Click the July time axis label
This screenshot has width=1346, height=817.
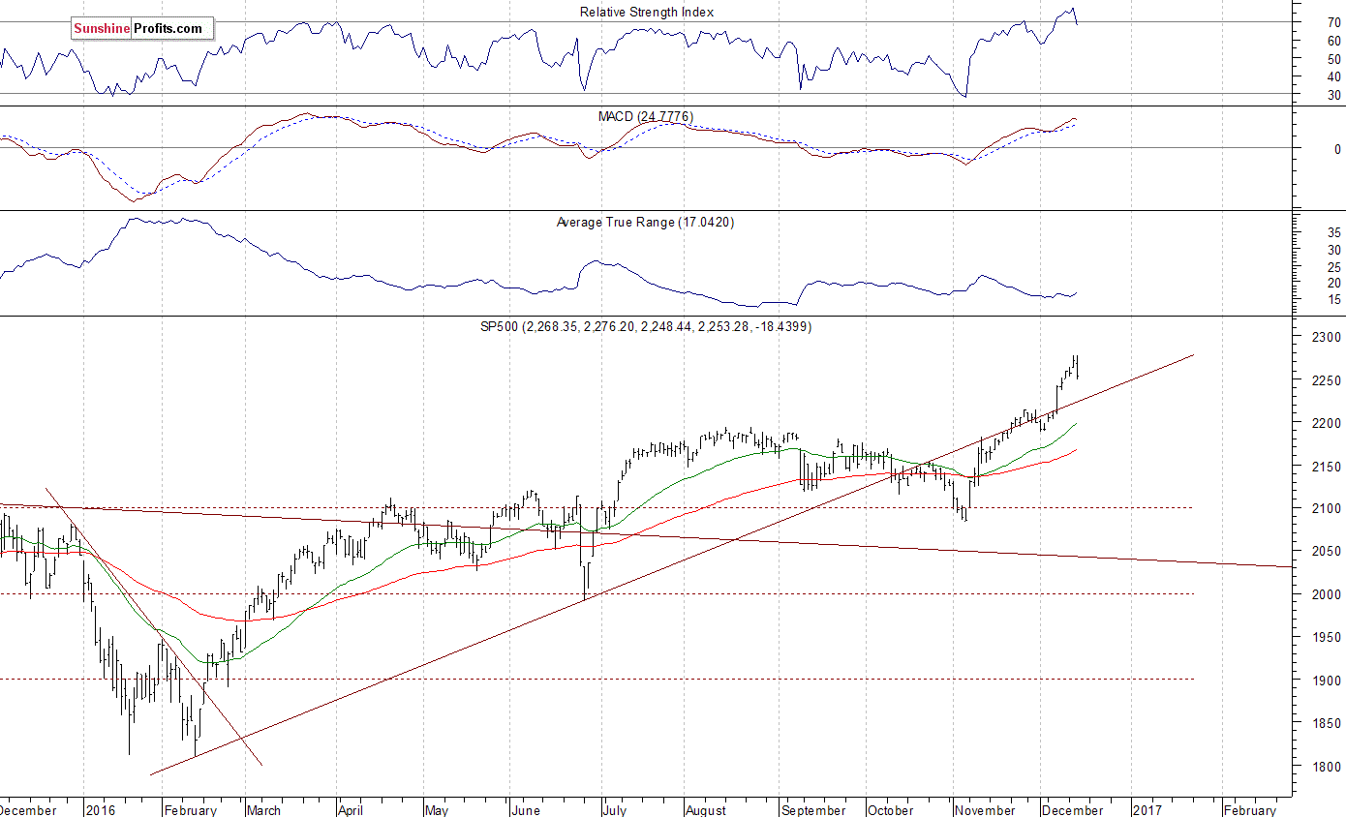tap(617, 810)
